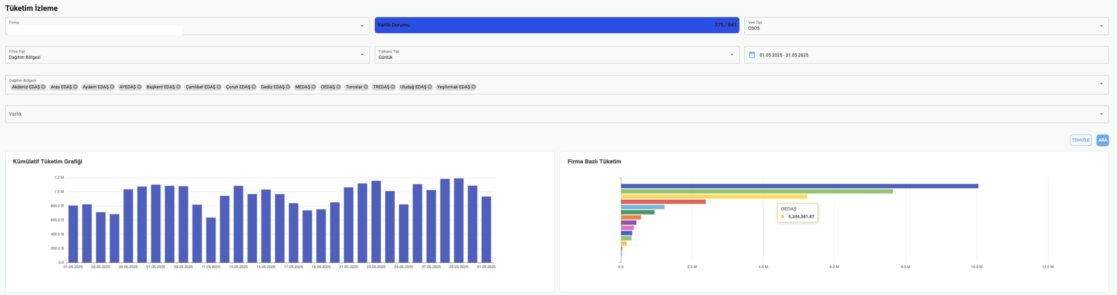Remove the Akdeniz EDAŞ chip
The image size is (1117, 295).
pyautogui.click(x=43, y=87)
